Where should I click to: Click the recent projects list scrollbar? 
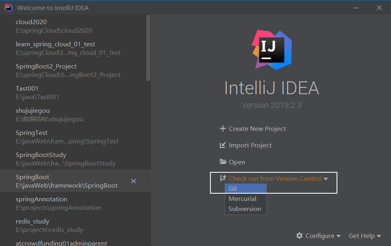click(149, 48)
